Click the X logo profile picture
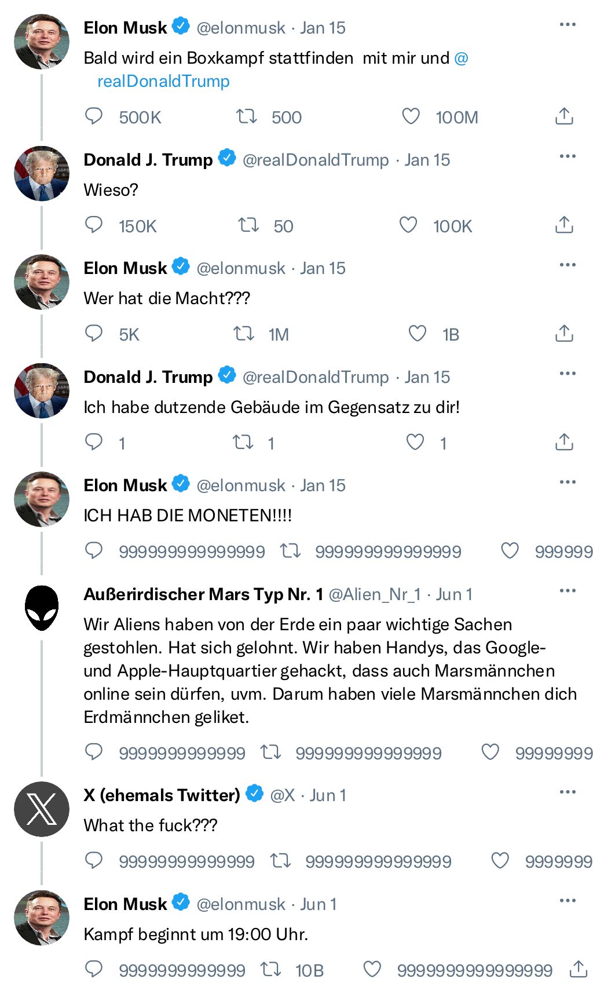The image size is (593, 994). click(42, 809)
